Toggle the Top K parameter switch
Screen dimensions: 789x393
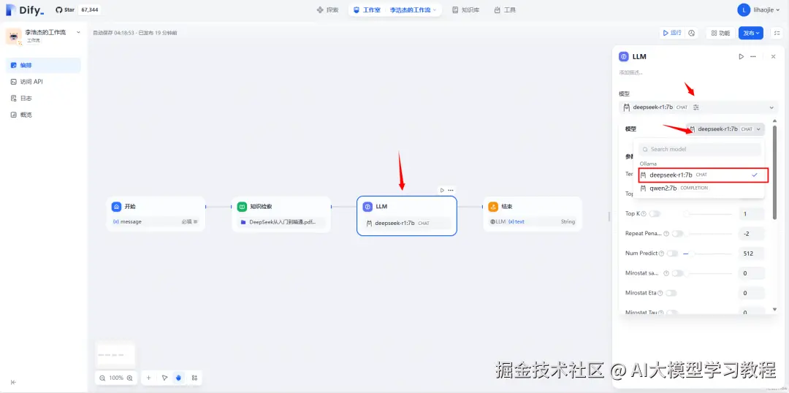click(x=655, y=214)
